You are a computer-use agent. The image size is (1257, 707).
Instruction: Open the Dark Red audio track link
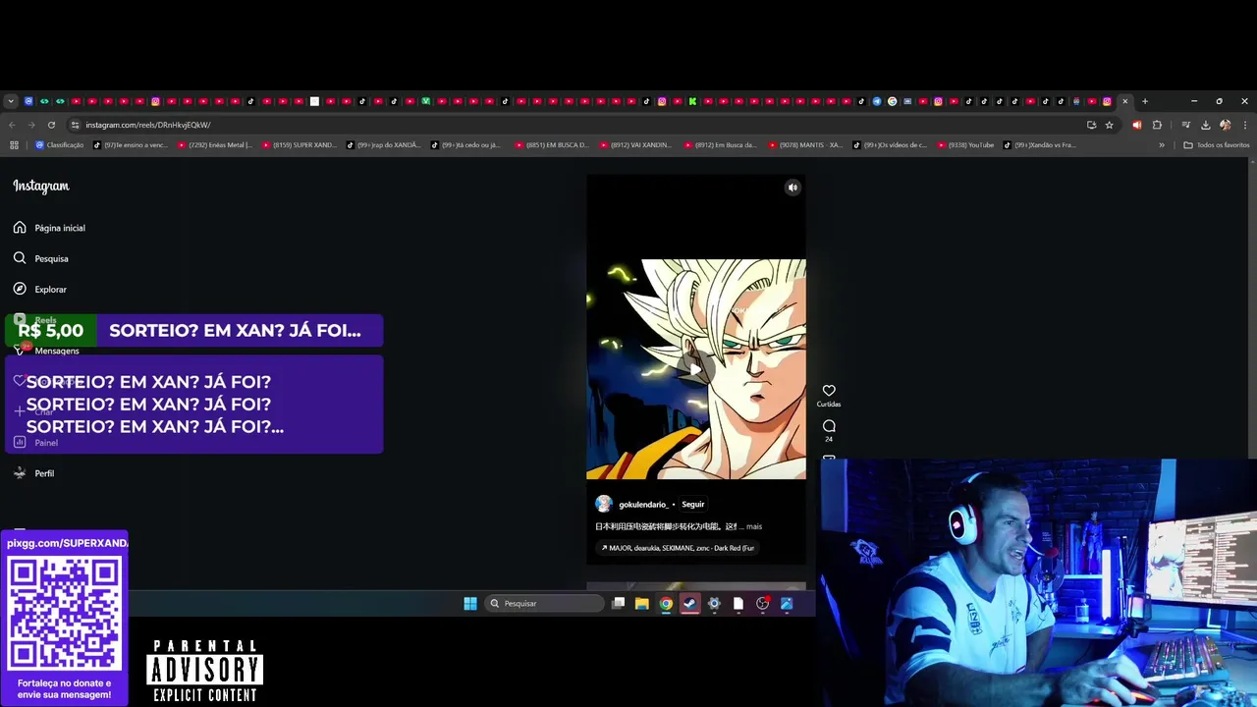(678, 548)
